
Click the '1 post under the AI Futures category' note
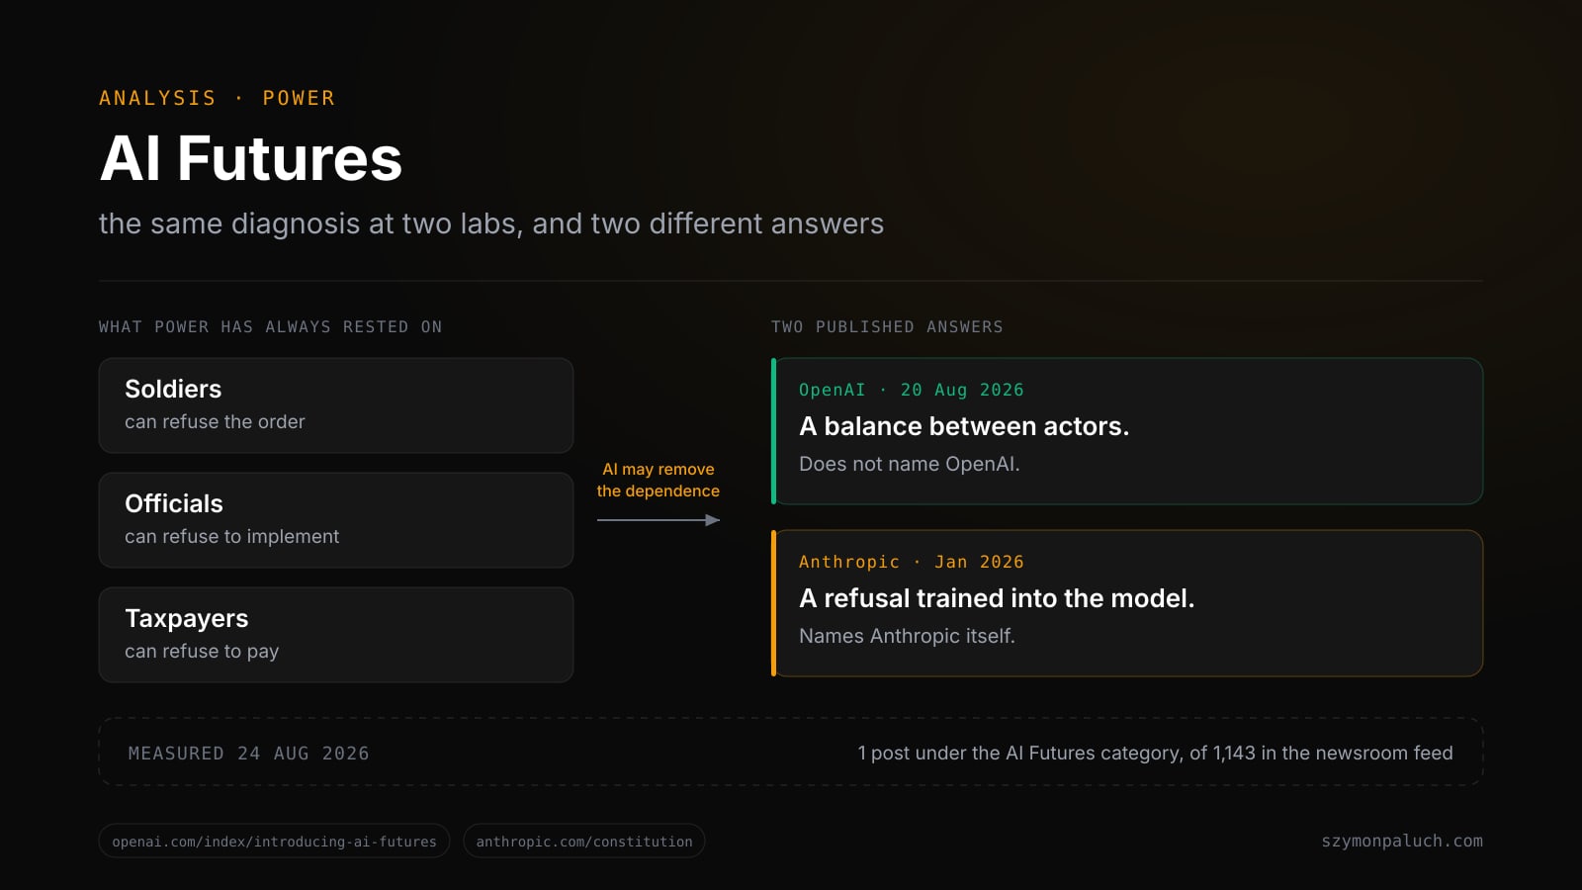pyautogui.click(x=1155, y=754)
